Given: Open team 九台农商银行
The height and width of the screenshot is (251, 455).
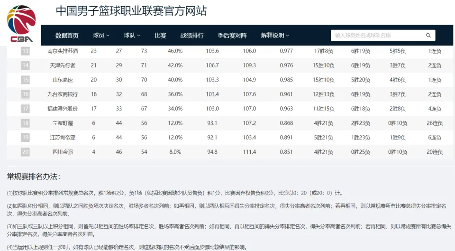Looking at the screenshot, I should click(63, 94).
